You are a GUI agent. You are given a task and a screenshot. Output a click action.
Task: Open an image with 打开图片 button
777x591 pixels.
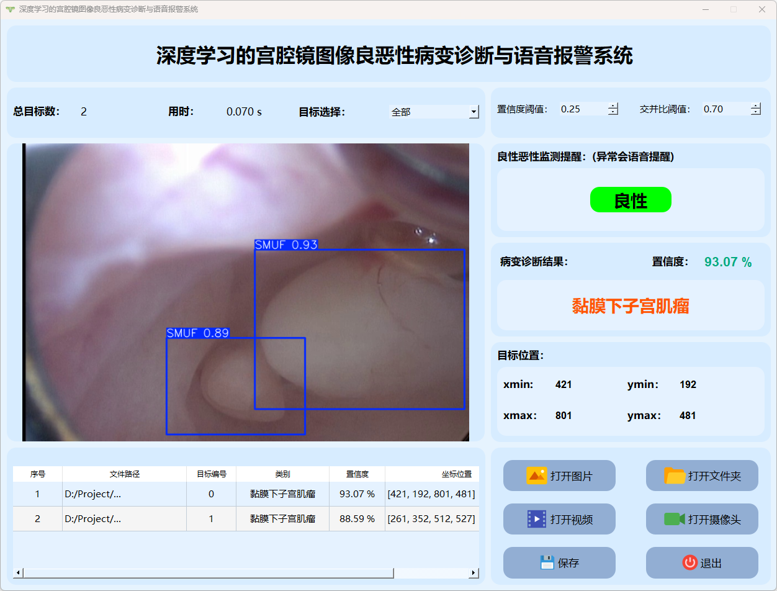pos(559,476)
